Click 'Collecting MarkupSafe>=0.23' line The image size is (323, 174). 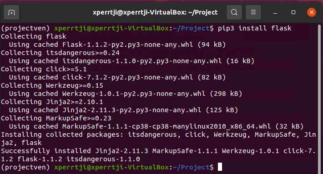click(56, 118)
